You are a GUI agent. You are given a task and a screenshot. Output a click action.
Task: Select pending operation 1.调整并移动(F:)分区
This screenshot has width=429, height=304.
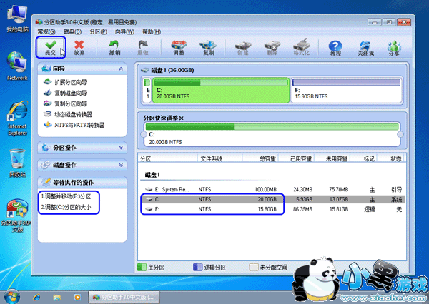click(x=66, y=196)
